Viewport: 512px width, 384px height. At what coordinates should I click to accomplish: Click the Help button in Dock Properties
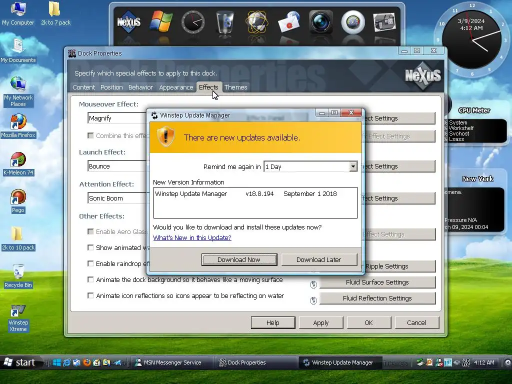pos(273,322)
